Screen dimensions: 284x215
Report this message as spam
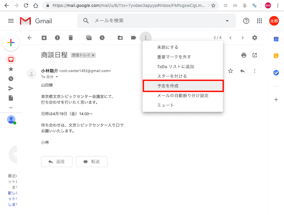pos(57,38)
